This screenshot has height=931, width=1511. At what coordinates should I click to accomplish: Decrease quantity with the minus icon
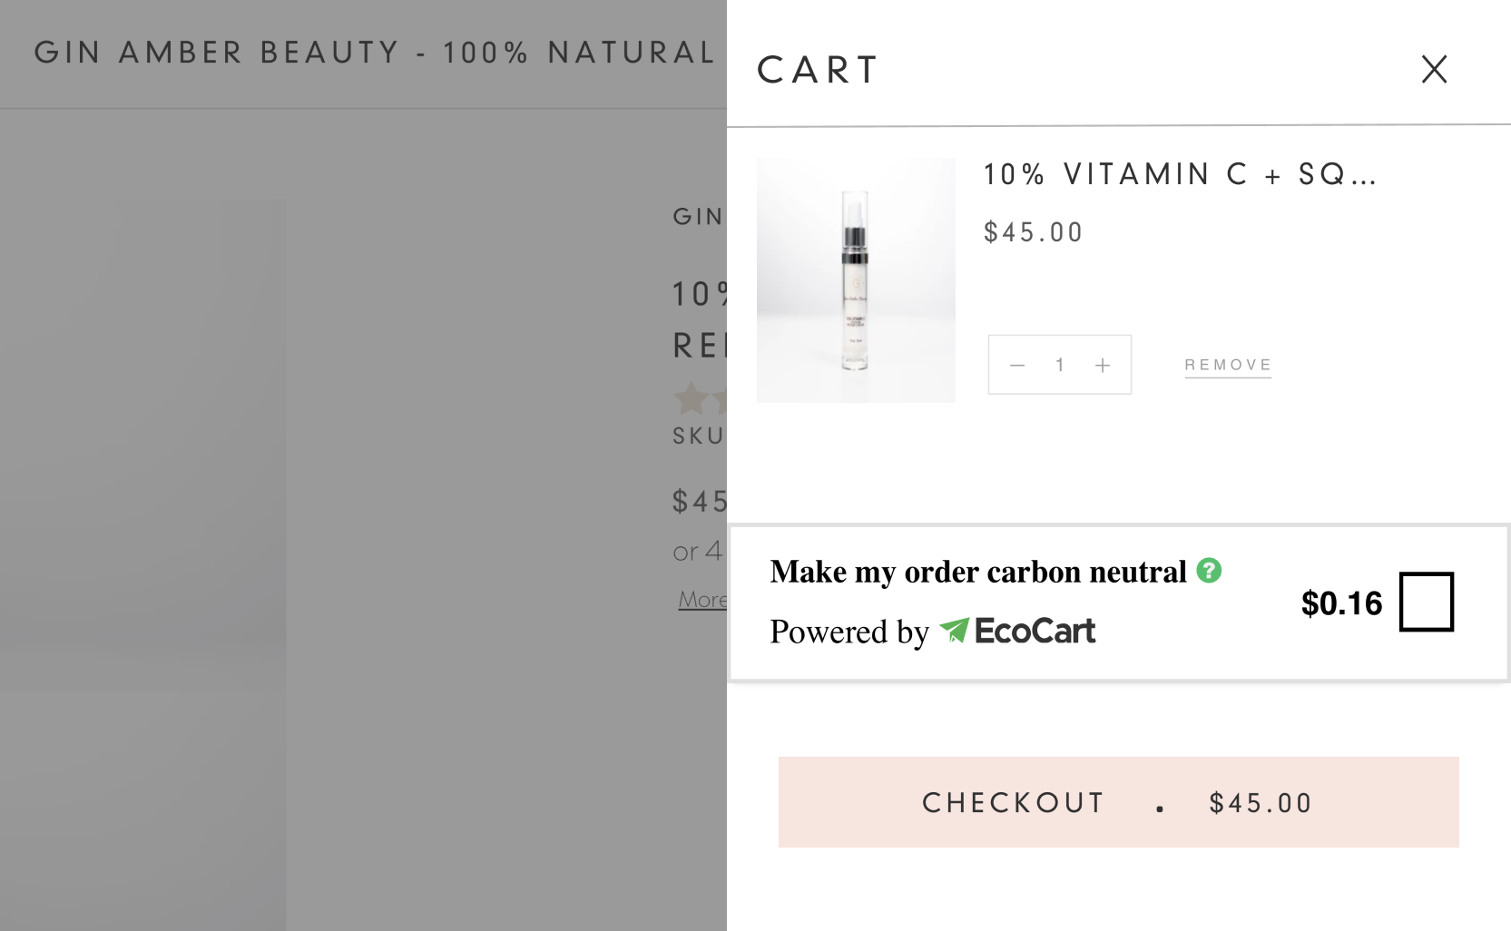click(1017, 365)
